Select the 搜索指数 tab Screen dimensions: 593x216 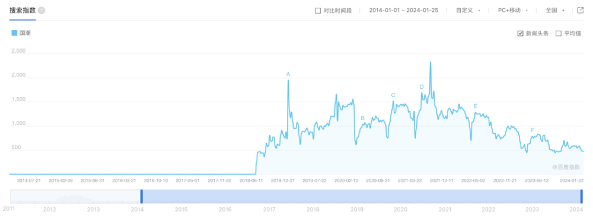tap(23, 11)
